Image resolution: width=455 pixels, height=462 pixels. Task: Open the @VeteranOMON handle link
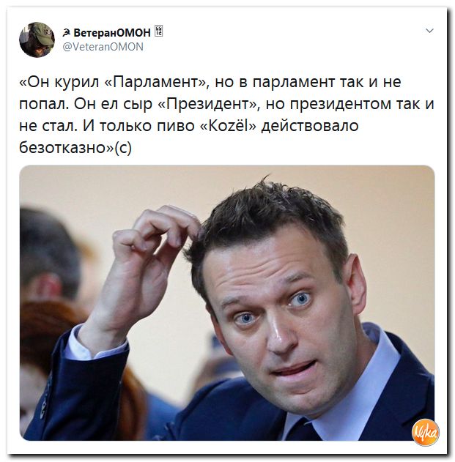tap(103, 47)
